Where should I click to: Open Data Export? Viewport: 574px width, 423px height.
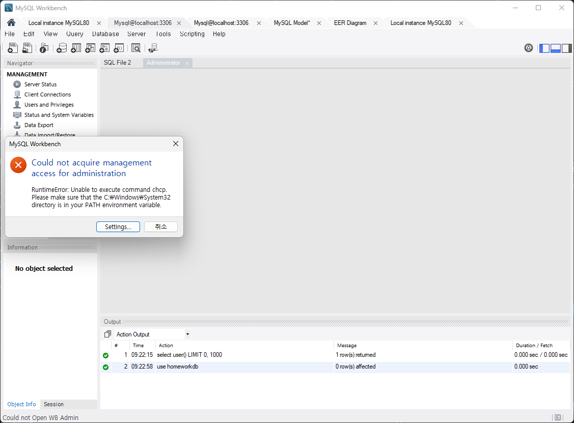[x=39, y=125]
